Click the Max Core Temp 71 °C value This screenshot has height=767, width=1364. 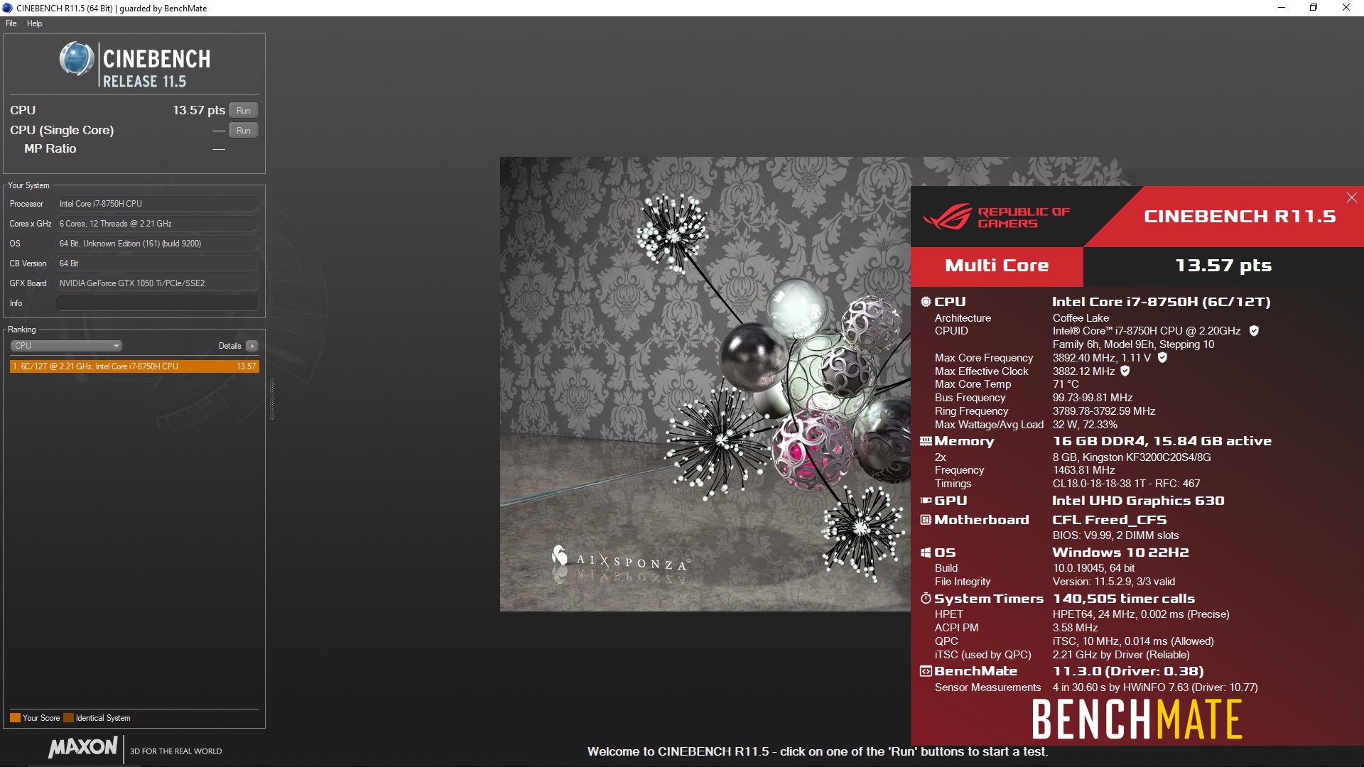1066,384
